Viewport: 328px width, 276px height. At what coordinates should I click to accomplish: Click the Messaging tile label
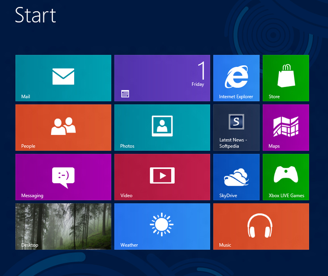32,196
